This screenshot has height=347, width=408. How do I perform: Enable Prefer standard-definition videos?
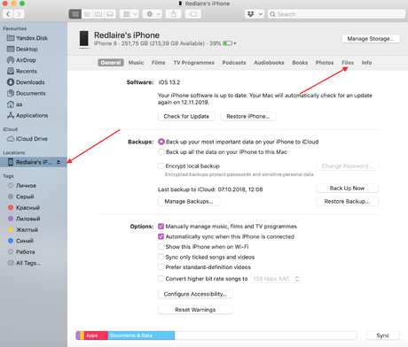[x=161, y=267]
